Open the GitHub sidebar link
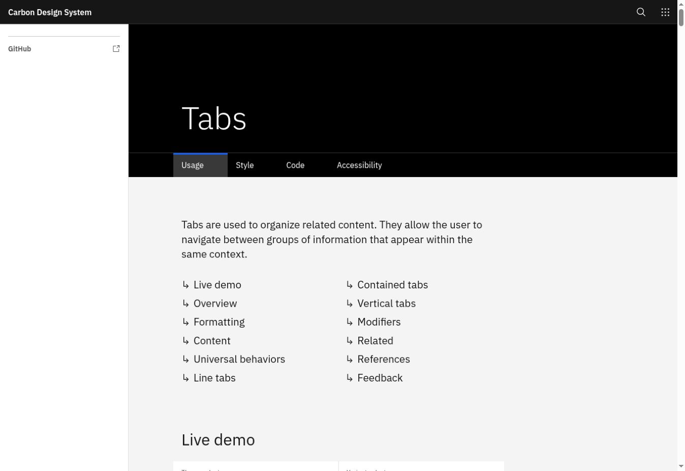This screenshot has width=685, height=471. (64, 49)
